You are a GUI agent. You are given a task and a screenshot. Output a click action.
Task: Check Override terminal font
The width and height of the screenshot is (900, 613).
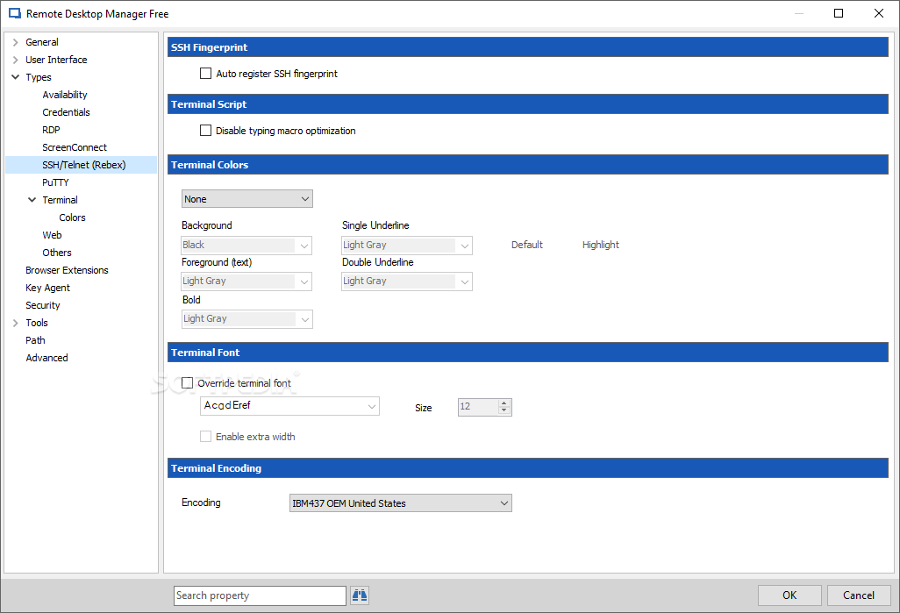coord(187,383)
